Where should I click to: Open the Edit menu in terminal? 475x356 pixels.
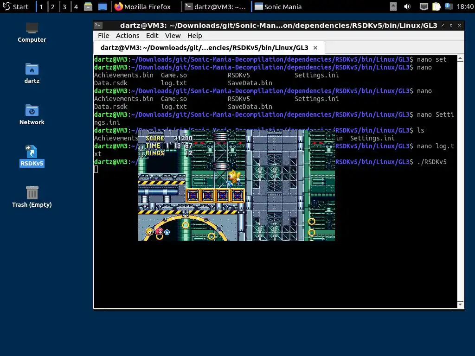(x=152, y=36)
